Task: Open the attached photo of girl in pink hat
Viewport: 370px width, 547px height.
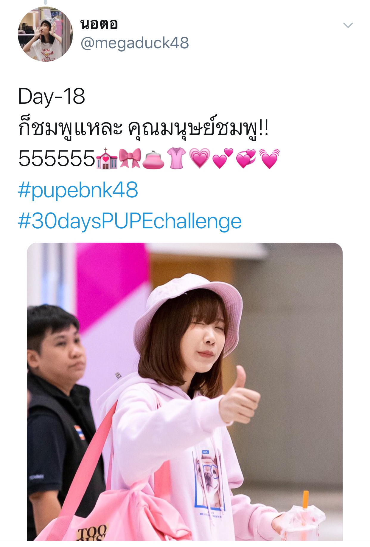Action: (185, 392)
